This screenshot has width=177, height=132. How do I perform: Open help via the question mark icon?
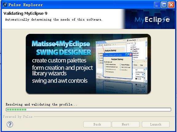[x=10, y=124]
